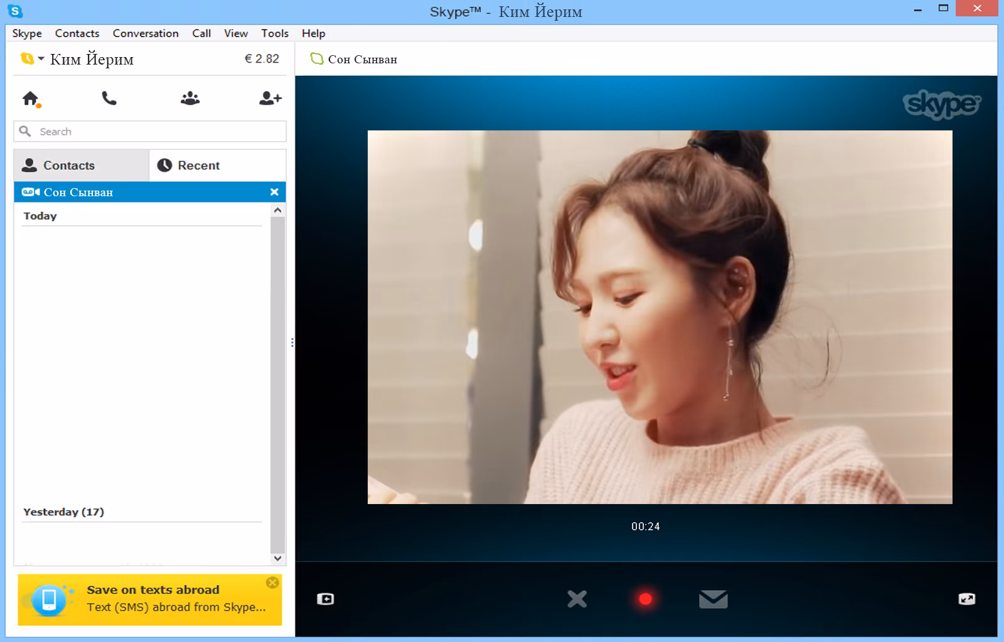
Task: Open the Help menu
Action: click(313, 33)
